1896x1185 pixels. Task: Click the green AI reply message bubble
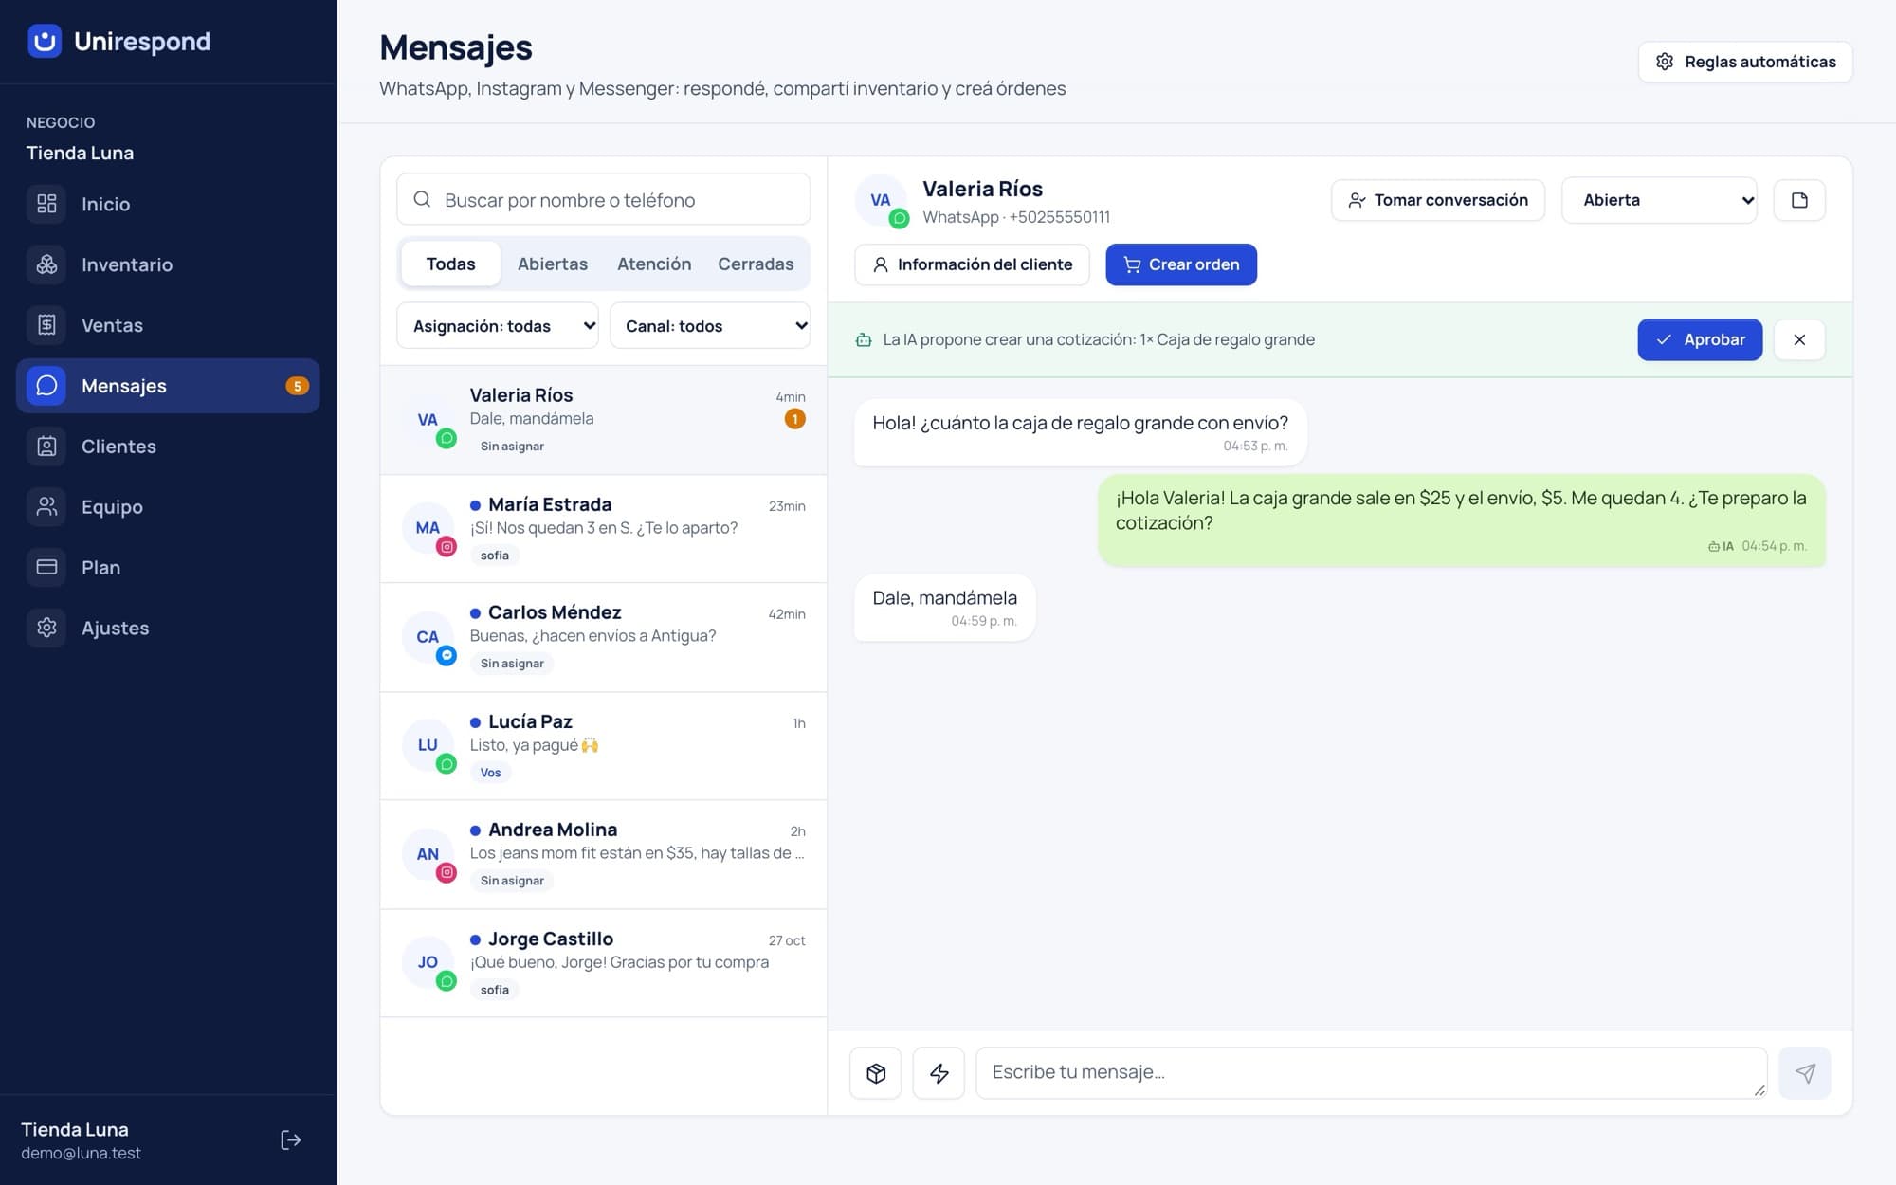[1461, 520]
